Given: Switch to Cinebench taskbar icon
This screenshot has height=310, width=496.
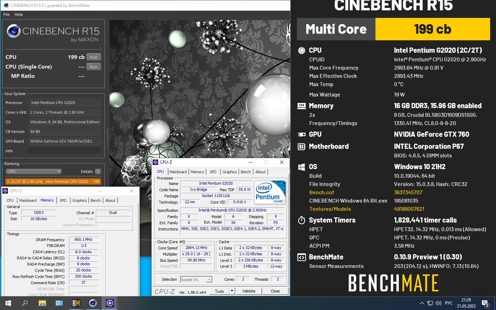Looking at the screenshot, I should pyautogui.click(x=93, y=303).
